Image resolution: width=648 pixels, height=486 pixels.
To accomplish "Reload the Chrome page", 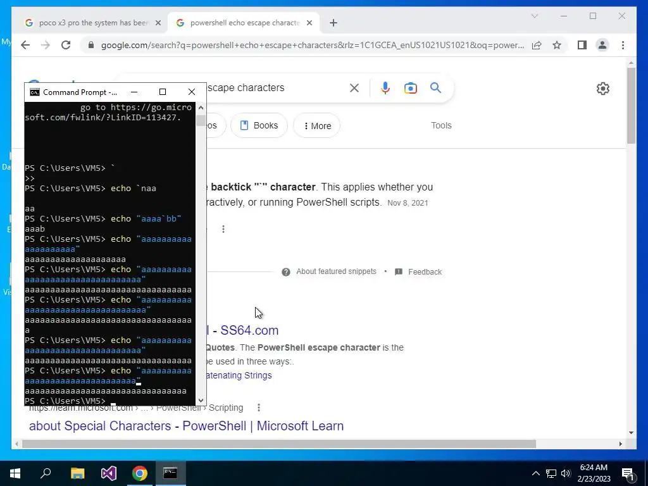I will tap(66, 45).
